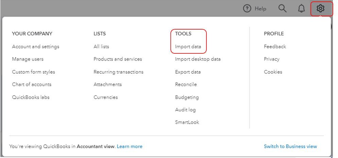Select Recurring transactions
The image size is (338, 158).
[118, 72]
